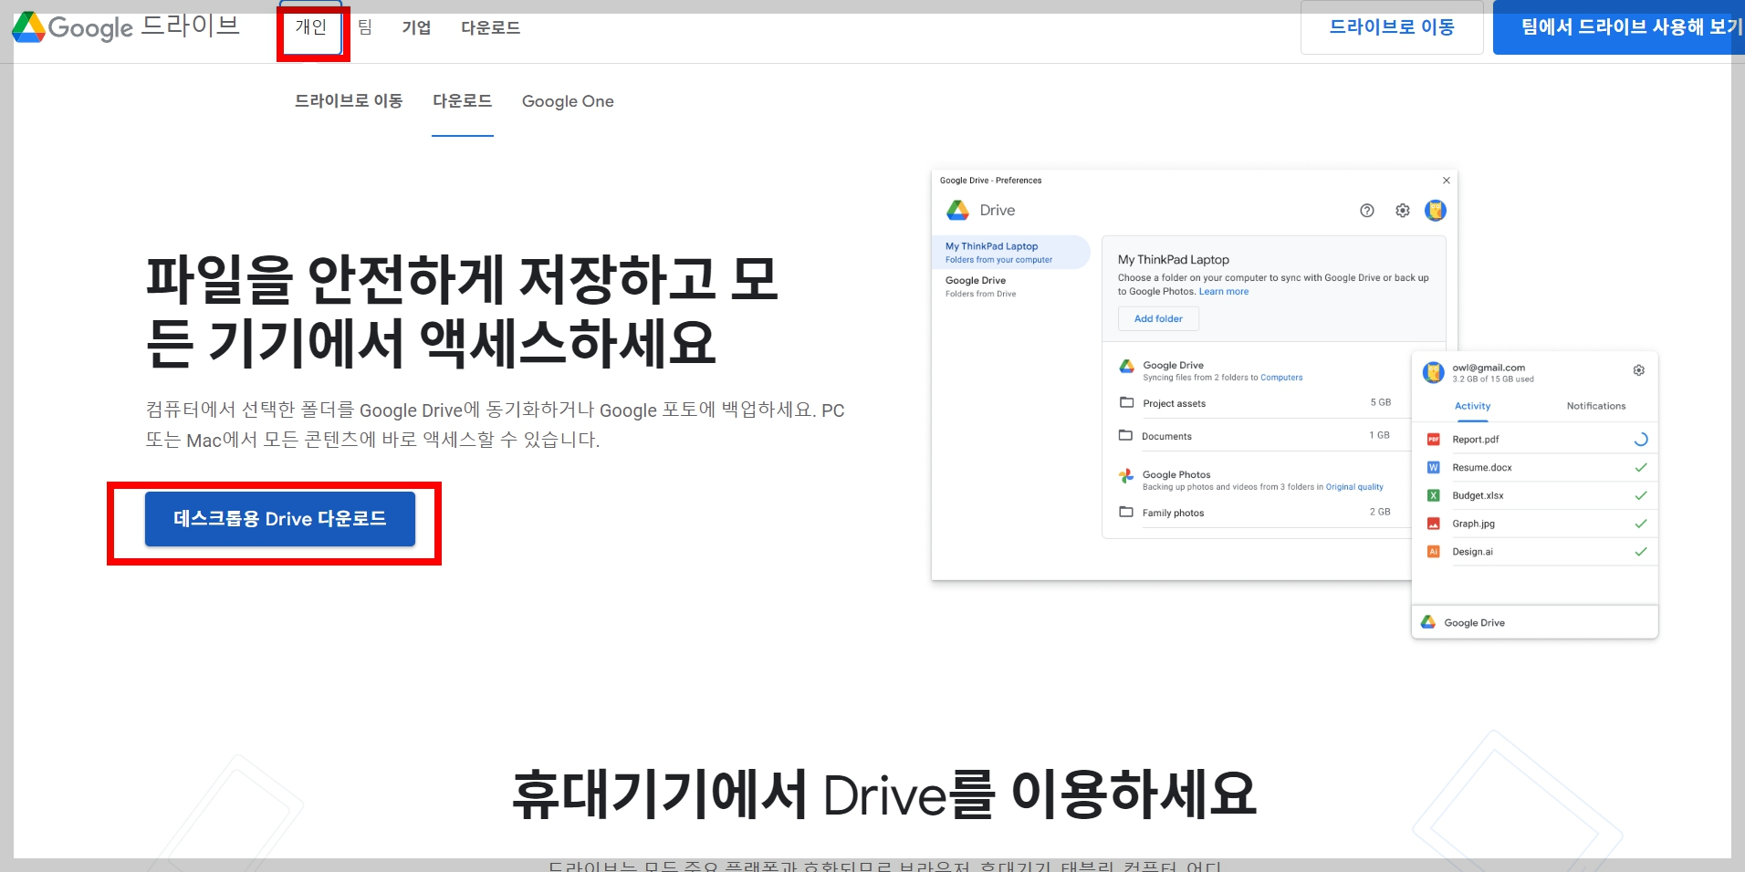Screen dimensions: 1745x872
Task: Click 팀에서 드라이브 사용해 보기 button
Action: pos(1620,27)
